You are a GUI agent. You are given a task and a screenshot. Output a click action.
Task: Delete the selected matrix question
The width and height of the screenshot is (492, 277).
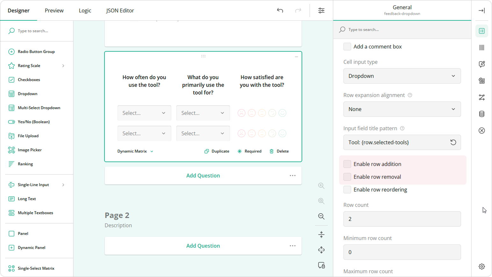point(279,151)
